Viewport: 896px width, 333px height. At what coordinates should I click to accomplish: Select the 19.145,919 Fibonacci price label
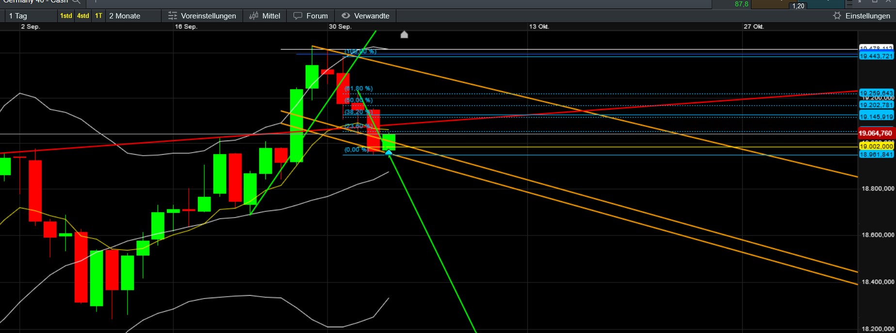tap(876, 117)
